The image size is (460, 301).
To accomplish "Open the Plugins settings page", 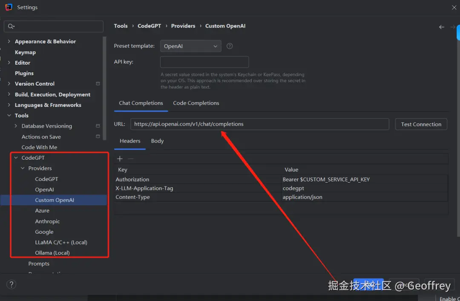I will pos(24,73).
